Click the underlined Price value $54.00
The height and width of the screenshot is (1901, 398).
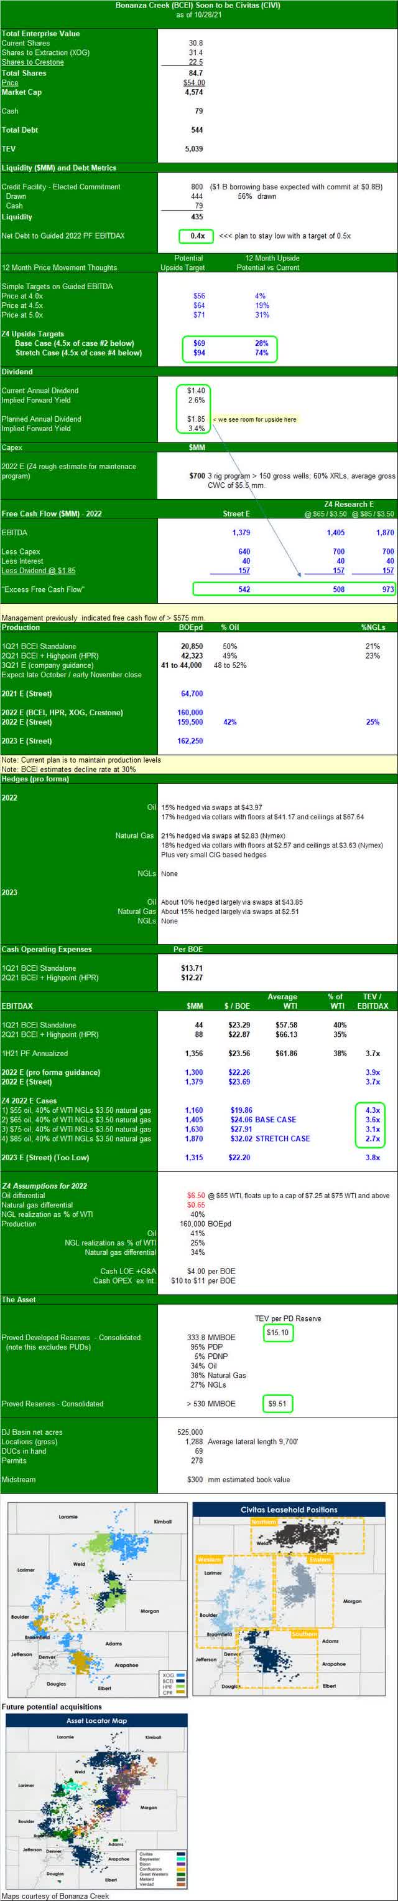[195, 83]
